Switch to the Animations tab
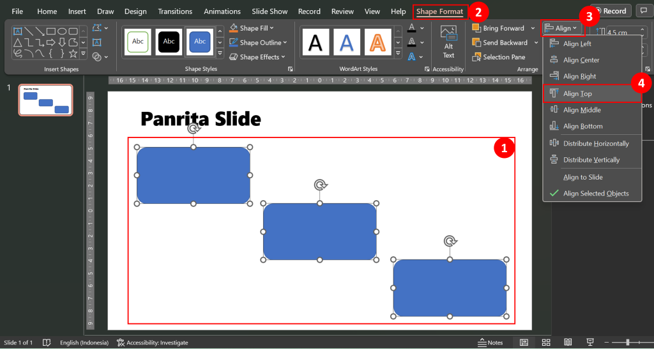The image size is (654, 349). click(222, 12)
